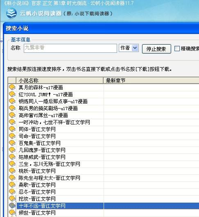The image size is (199, 217).
Task: Sort by 最新章节 column header
Action: pos(151,80)
